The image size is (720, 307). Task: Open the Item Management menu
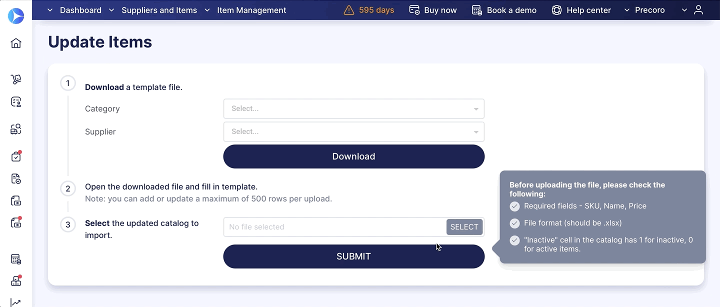tap(246, 10)
